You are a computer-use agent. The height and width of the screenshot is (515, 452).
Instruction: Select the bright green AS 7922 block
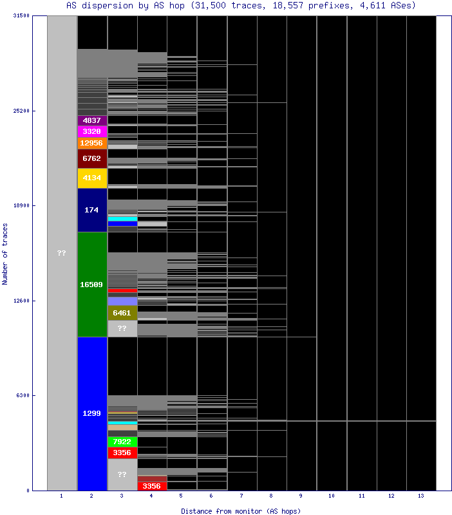click(x=122, y=442)
